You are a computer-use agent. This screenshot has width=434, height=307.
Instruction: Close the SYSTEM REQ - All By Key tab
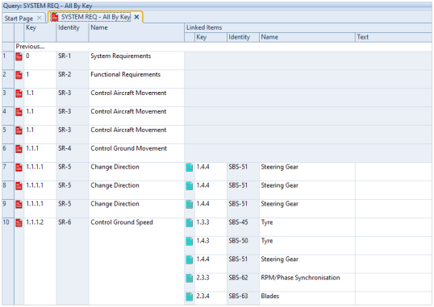click(136, 17)
